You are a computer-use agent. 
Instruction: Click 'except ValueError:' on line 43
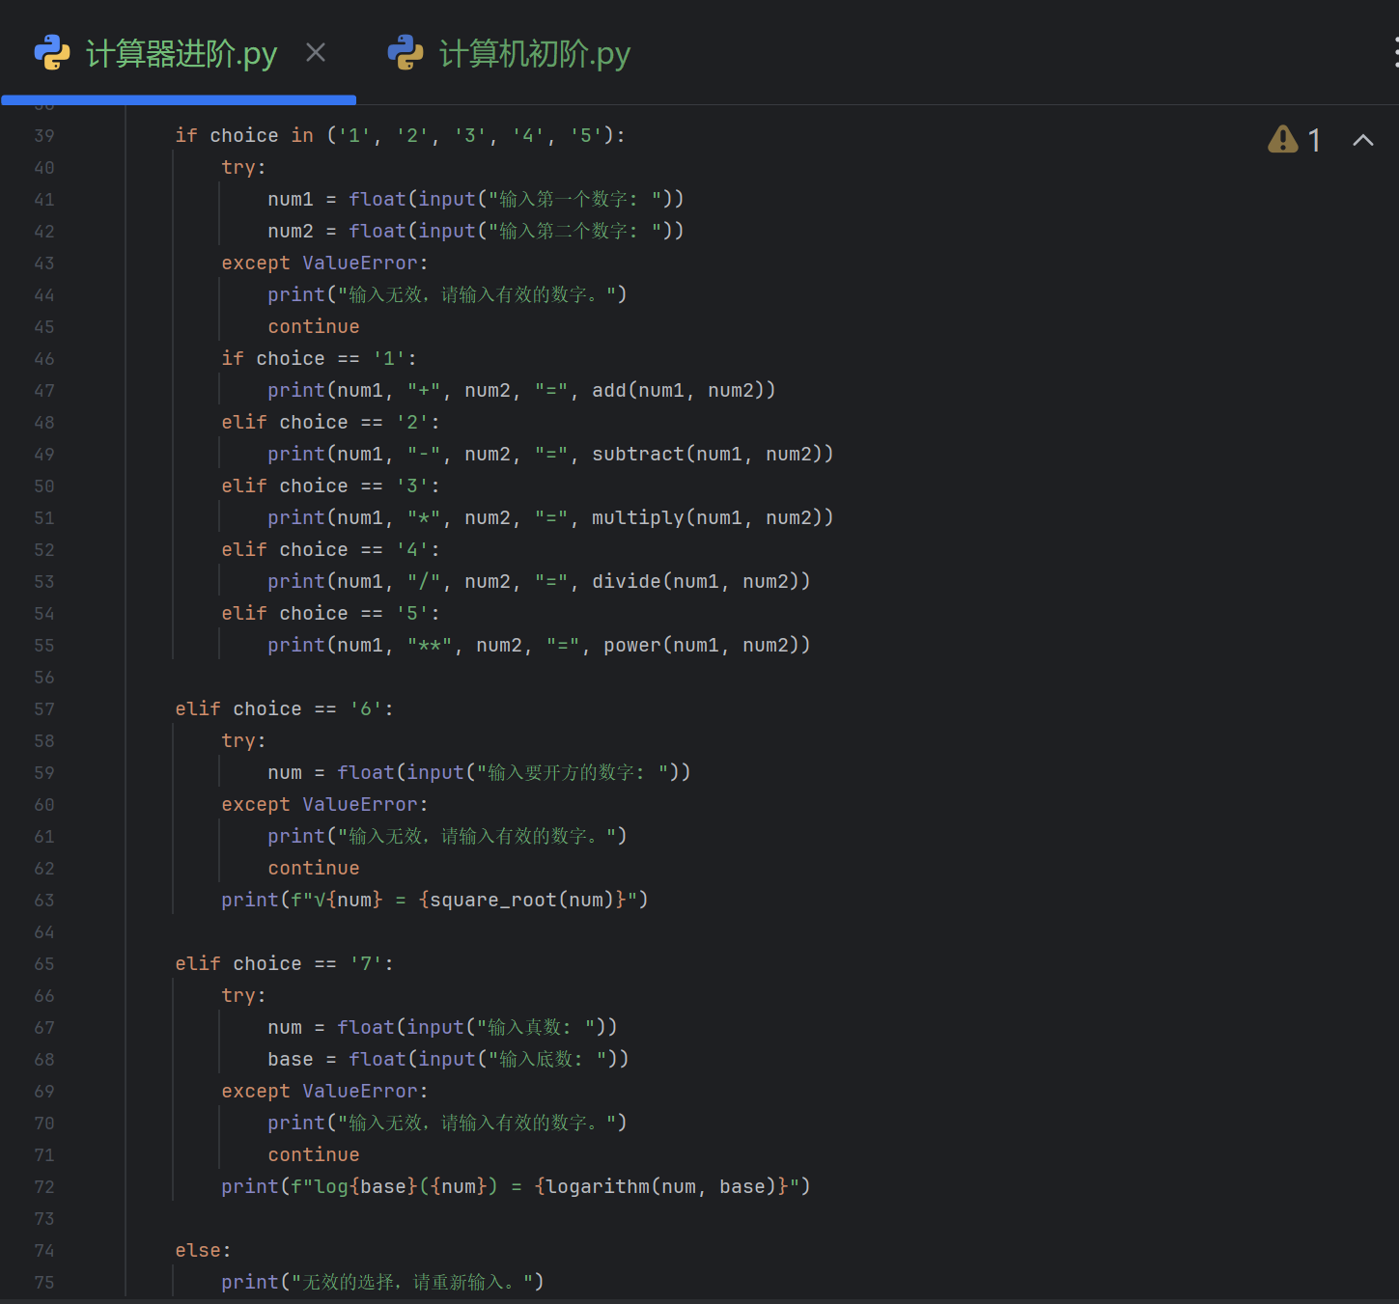coord(324,263)
